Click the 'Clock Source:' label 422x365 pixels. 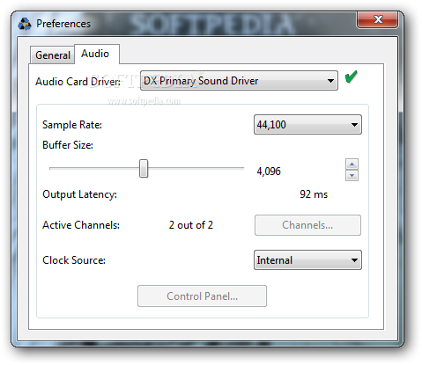point(74,260)
